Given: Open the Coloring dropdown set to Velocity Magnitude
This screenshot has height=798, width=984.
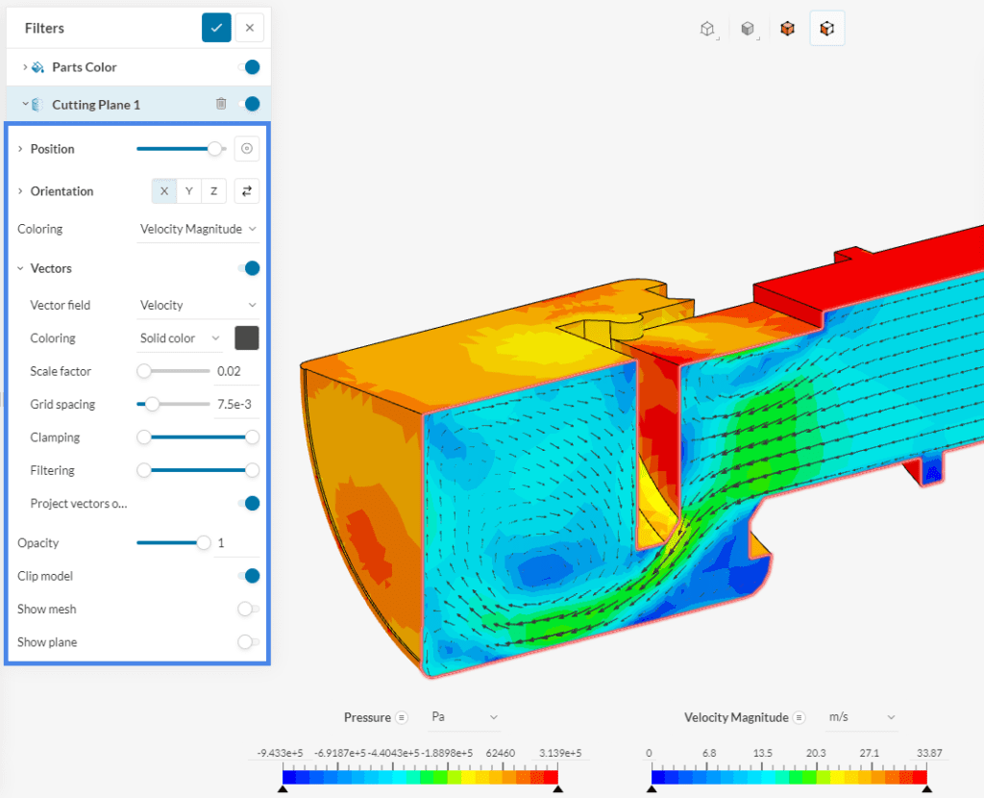Looking at the screenshot, I should pos(198,229).
